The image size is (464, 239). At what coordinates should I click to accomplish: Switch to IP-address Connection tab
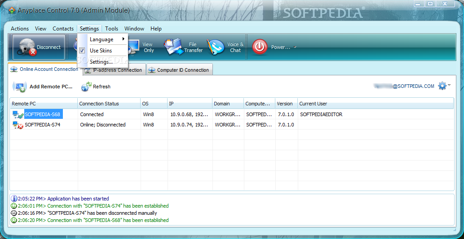click(115, 70)
